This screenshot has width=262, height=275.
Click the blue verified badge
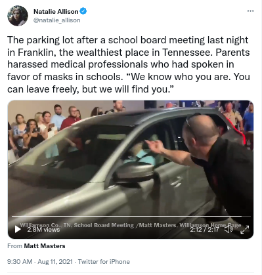83,11
